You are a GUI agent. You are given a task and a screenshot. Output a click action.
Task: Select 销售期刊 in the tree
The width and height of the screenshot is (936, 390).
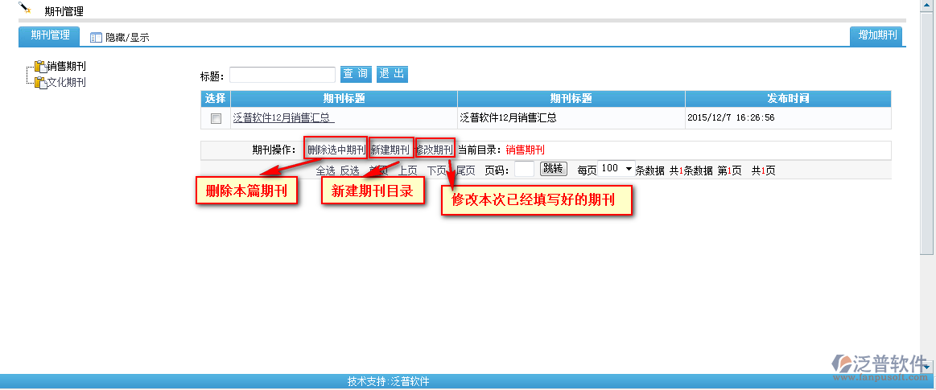coord(66,66)
